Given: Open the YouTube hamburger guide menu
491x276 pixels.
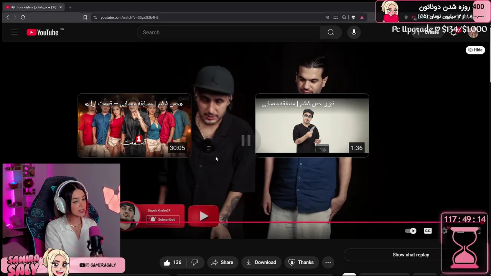Looking at the screenshot, I should tap(14, 33).
